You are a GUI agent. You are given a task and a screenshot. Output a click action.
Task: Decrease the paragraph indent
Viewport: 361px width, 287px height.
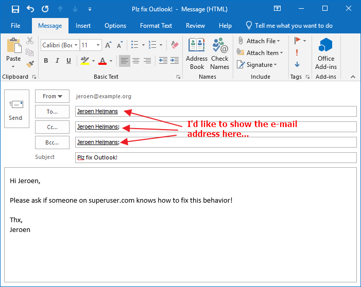[163, 61]
